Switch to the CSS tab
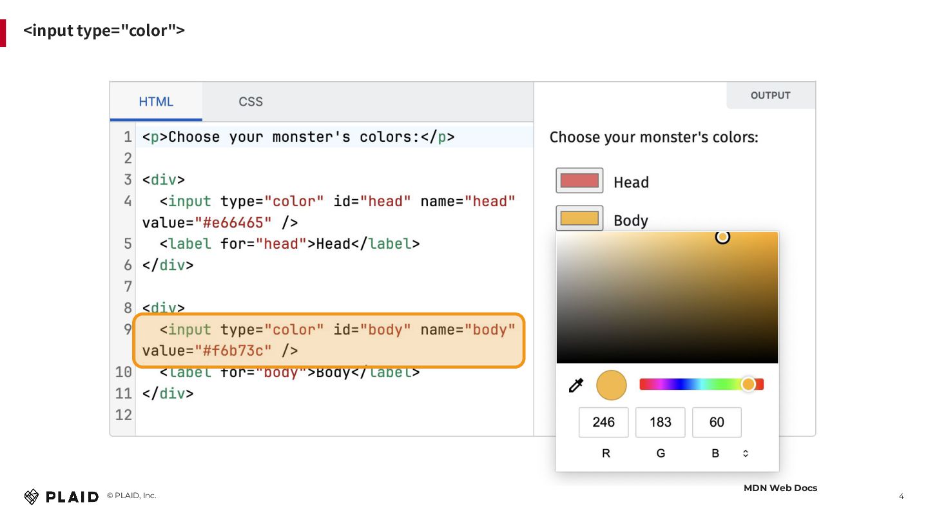 point(251,102)
